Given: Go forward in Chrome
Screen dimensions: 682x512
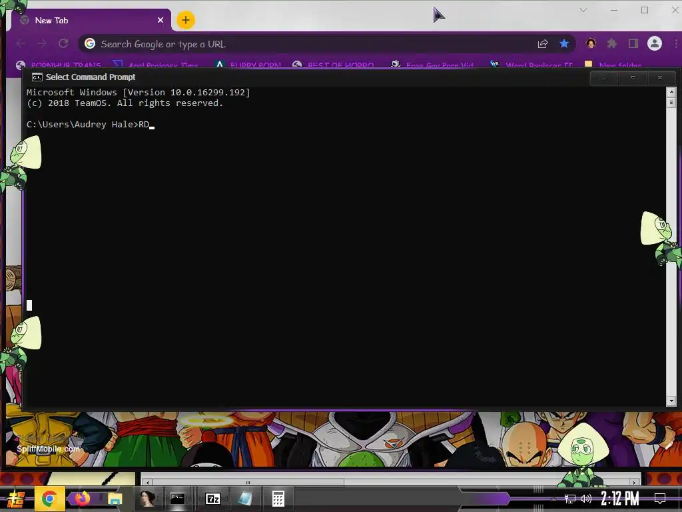Looking at the screenshot, I should pos(42,43).
